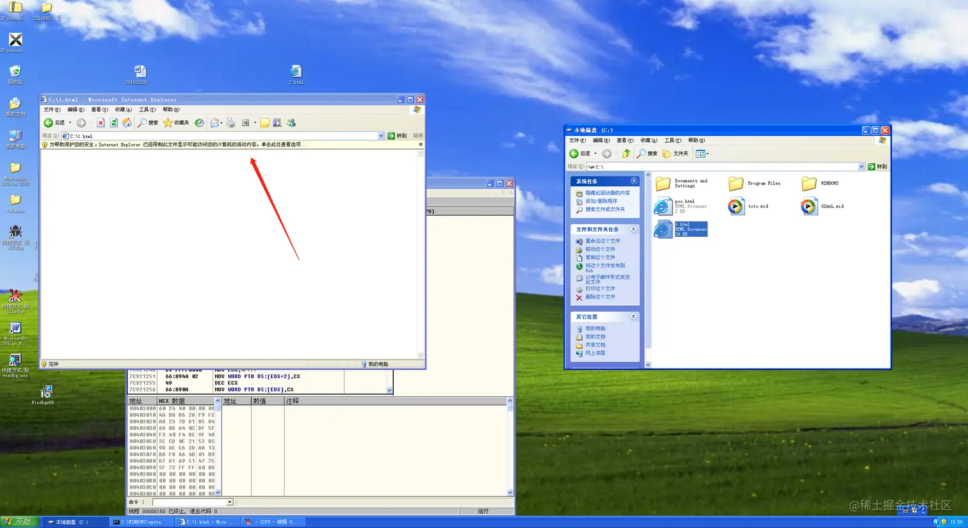968x528 pixels.
Task: Click the hex dump panel scroll-down arrow
Action: (218, 493)
